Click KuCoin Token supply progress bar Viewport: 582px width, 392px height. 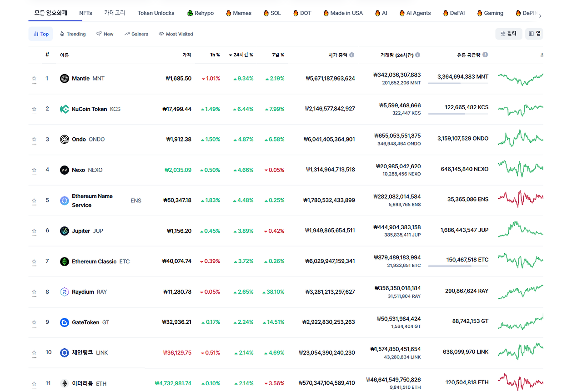458,114
